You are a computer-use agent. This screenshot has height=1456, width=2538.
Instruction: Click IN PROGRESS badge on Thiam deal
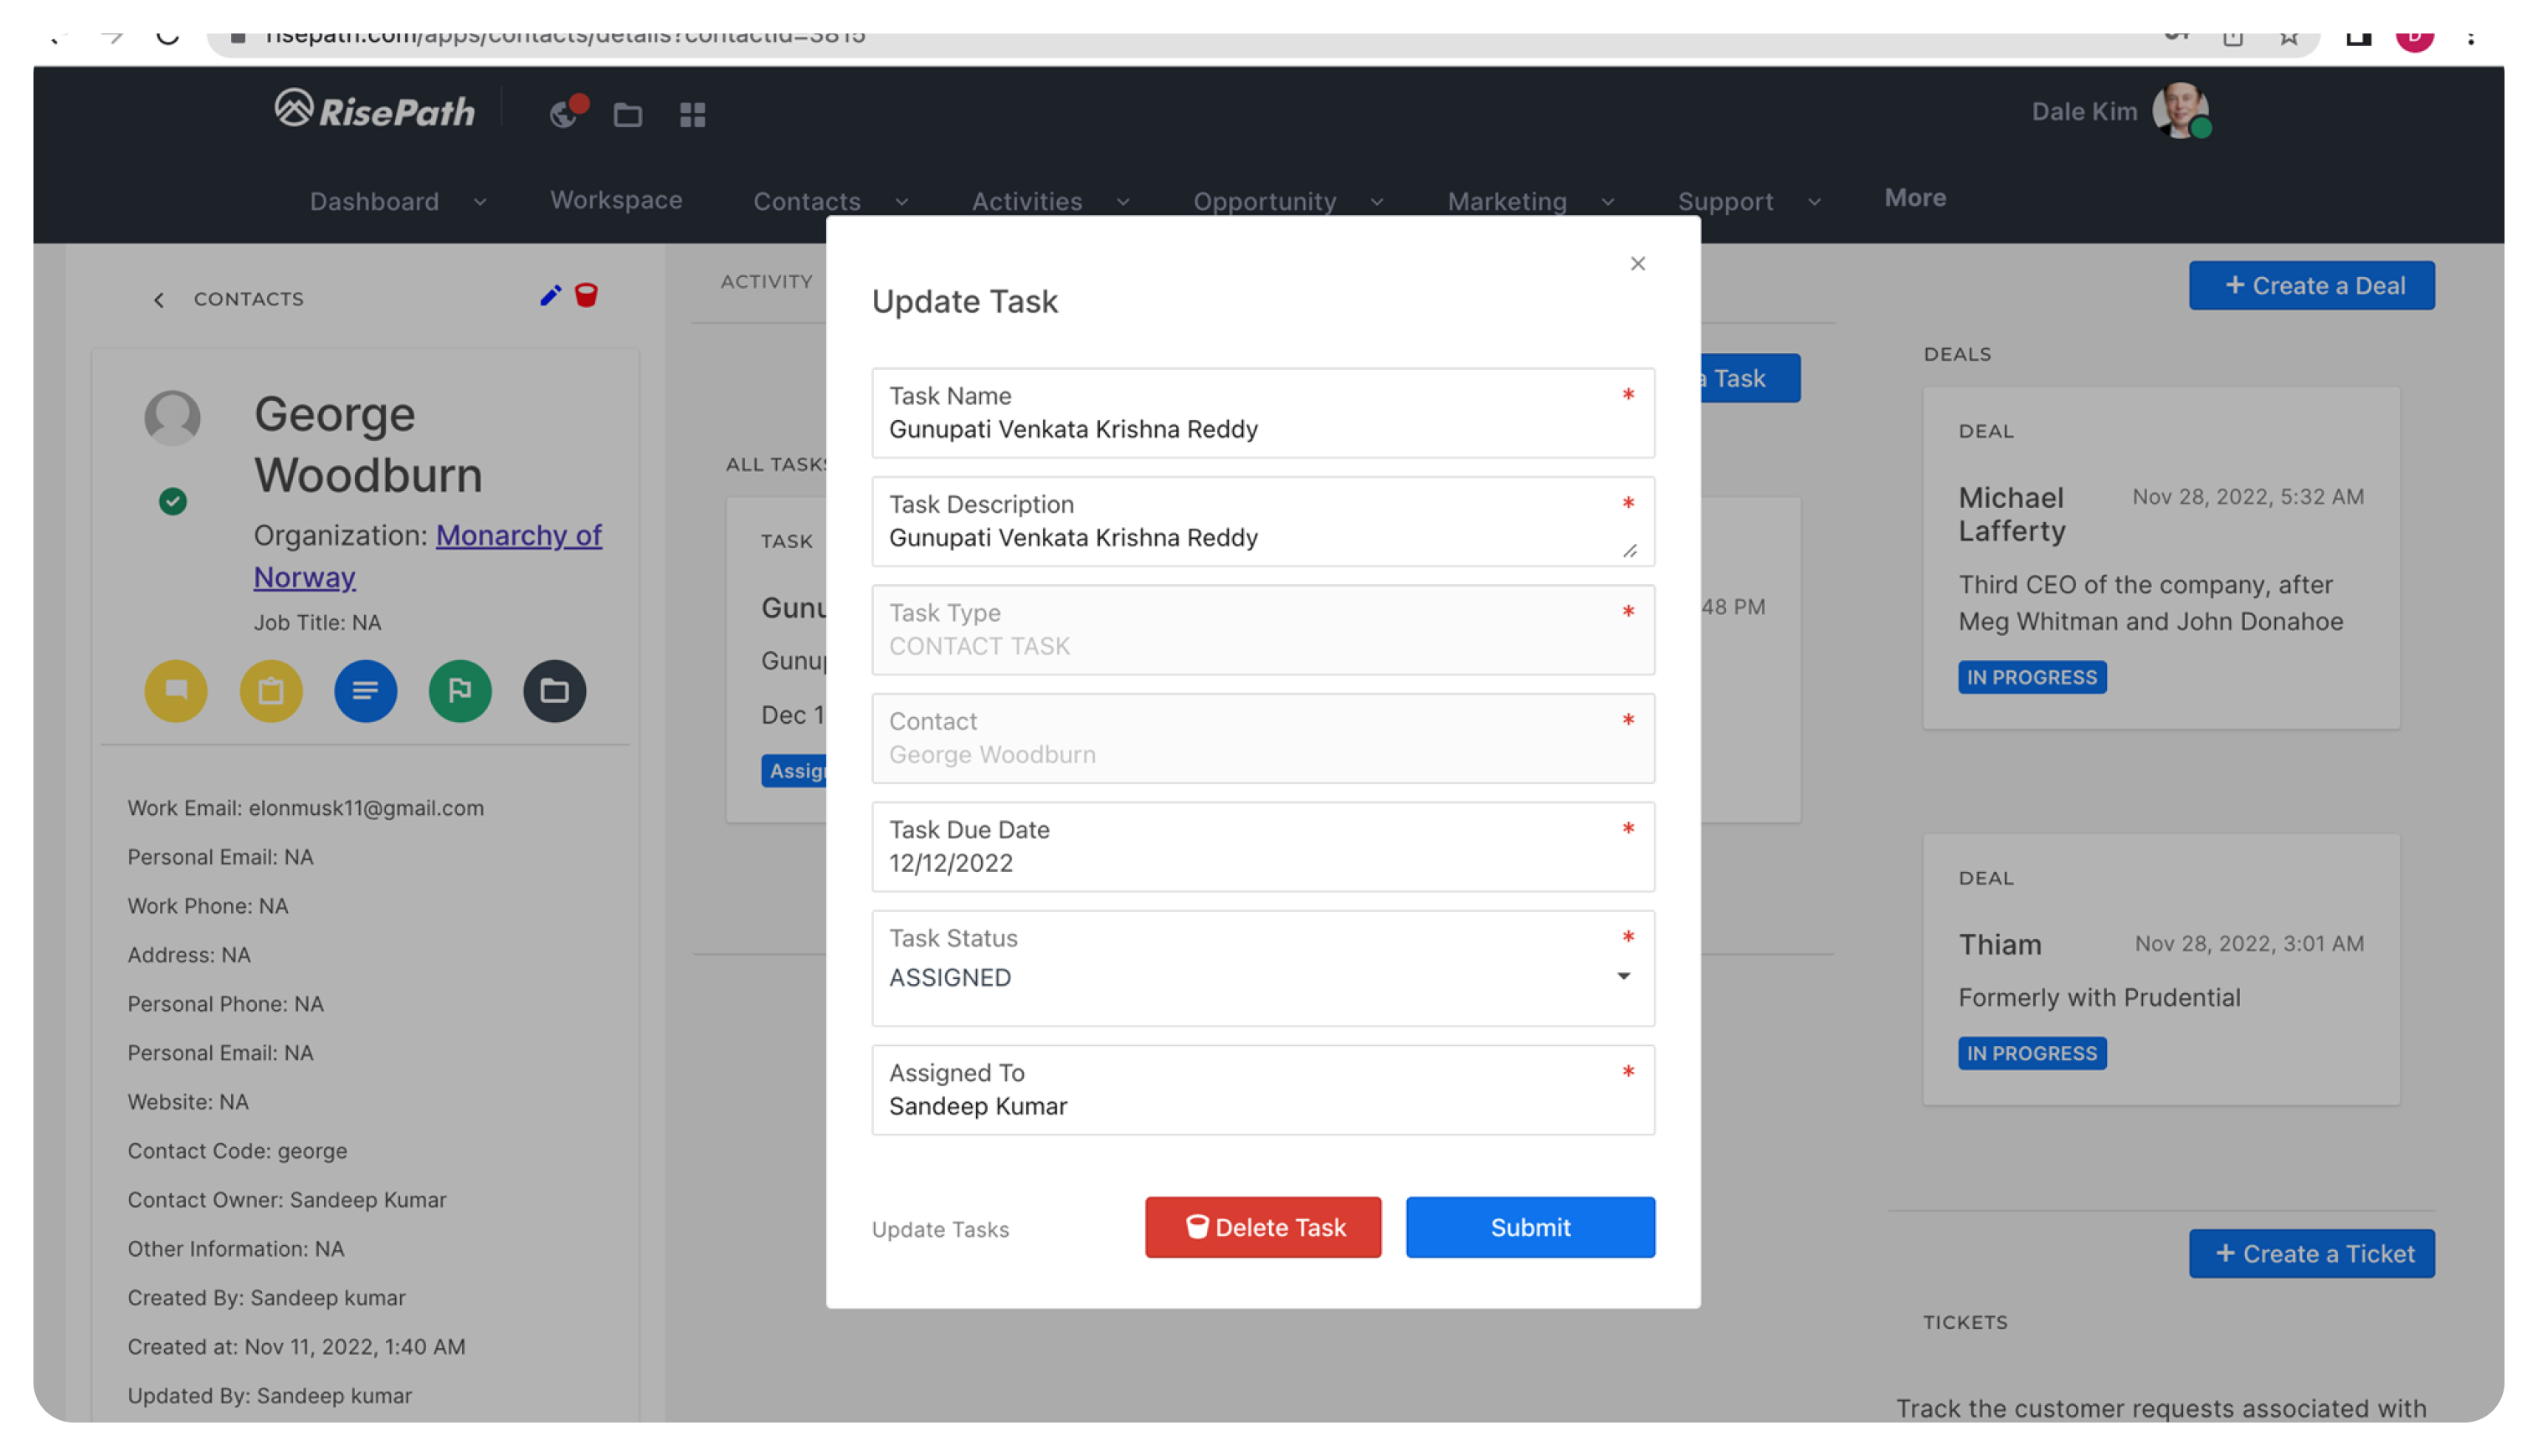(x=2032, y=1054)
